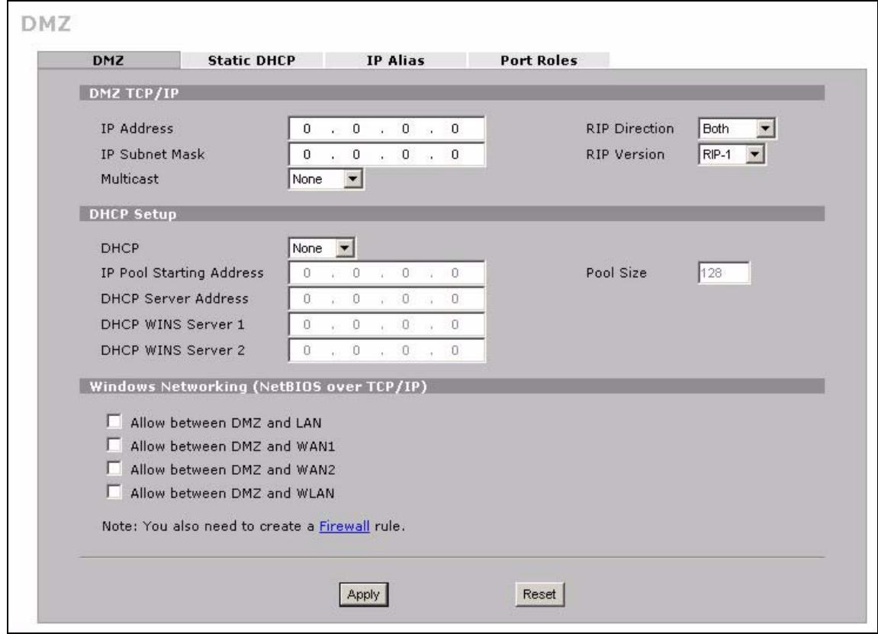Click the IP Subnet Mask first octet field
Screen dimensions: 878x634
(307, 155)
